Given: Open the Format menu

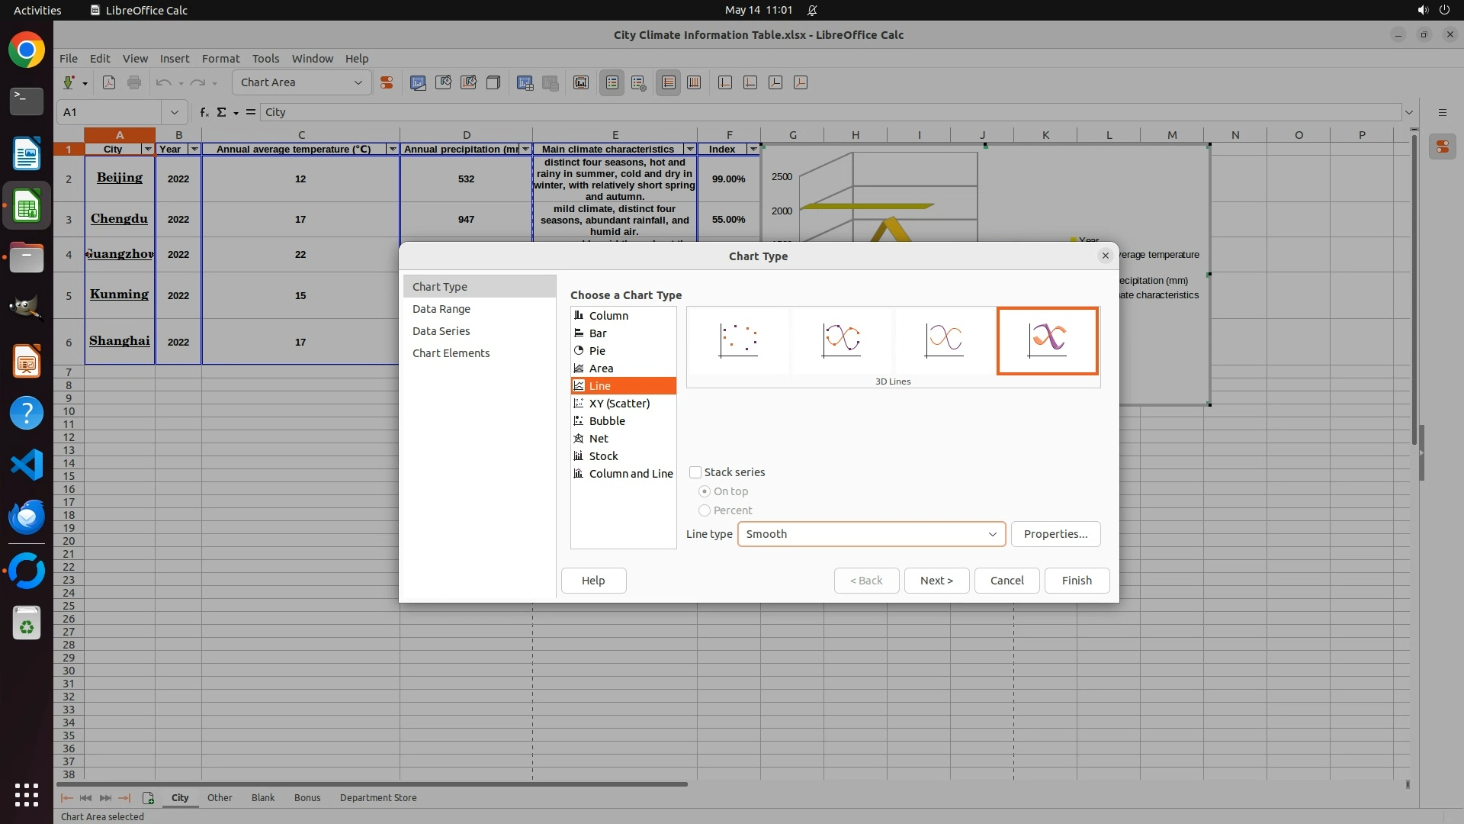Looking at the screenshot, I should 220,59.
